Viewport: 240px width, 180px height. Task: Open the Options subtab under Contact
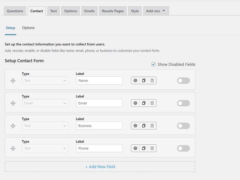pos(28,28)
